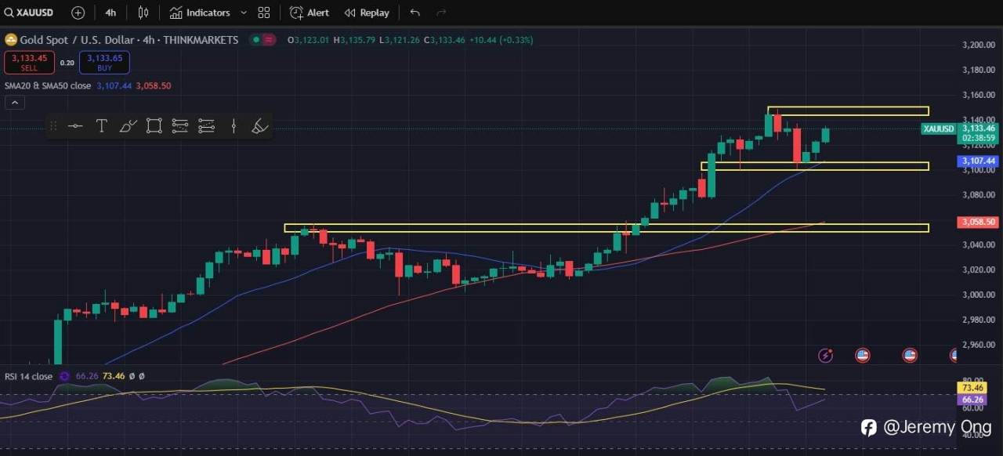Click the 3,200.00 price axis level
1003x456 pixels.
[x=978, y=45]
